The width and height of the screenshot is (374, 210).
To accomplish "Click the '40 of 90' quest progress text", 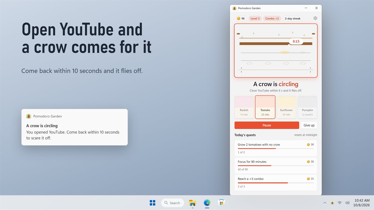I will coord(243,169).
